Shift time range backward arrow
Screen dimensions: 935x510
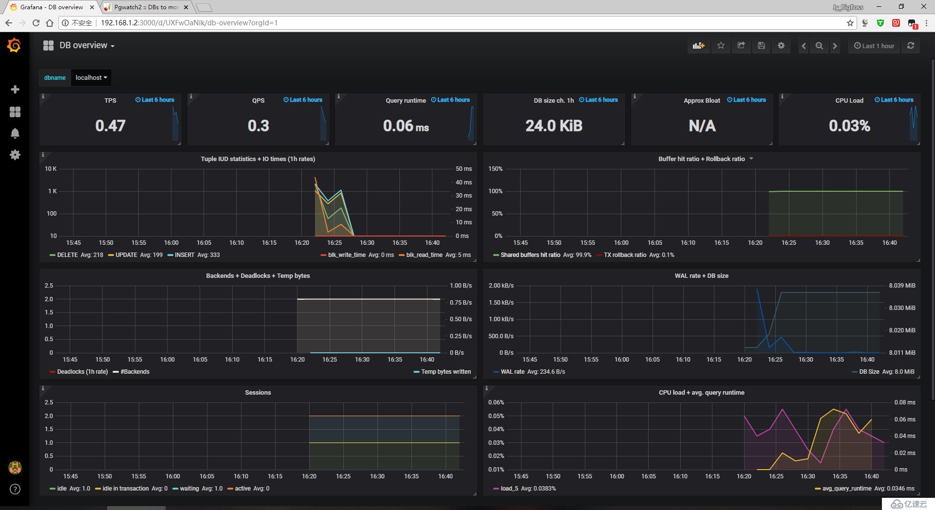804,46
